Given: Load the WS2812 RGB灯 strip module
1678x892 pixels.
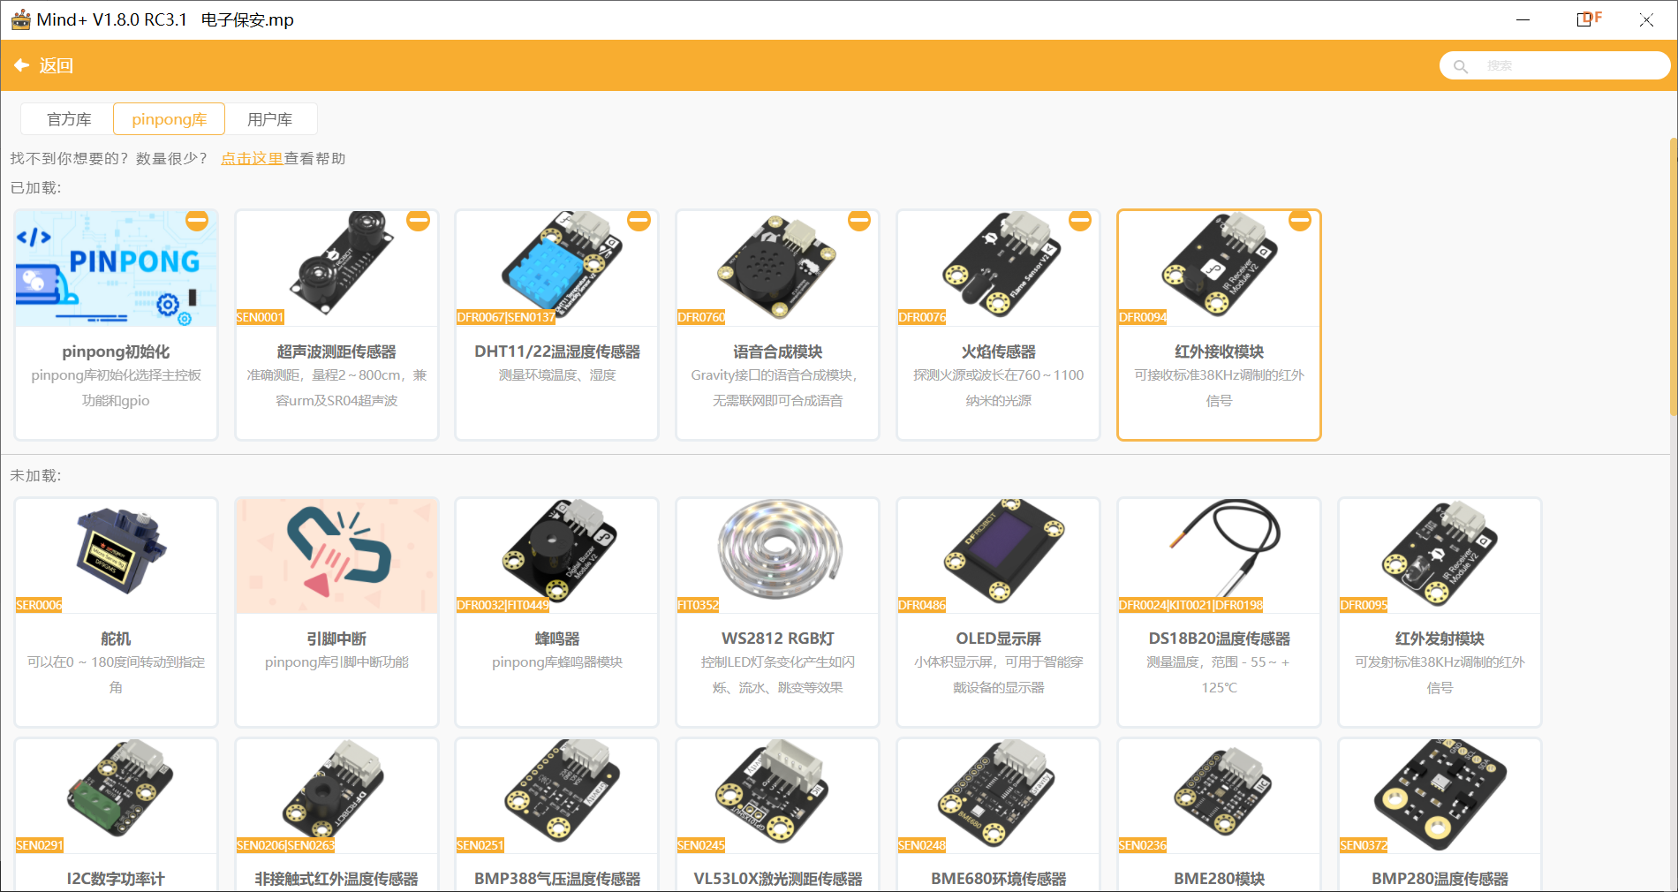Looking at the screenshot, I should pyautogui.click(x=778, y=612).
